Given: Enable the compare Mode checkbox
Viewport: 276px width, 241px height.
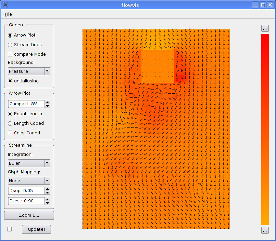Looking at the screenshot, I should point(10,54).
